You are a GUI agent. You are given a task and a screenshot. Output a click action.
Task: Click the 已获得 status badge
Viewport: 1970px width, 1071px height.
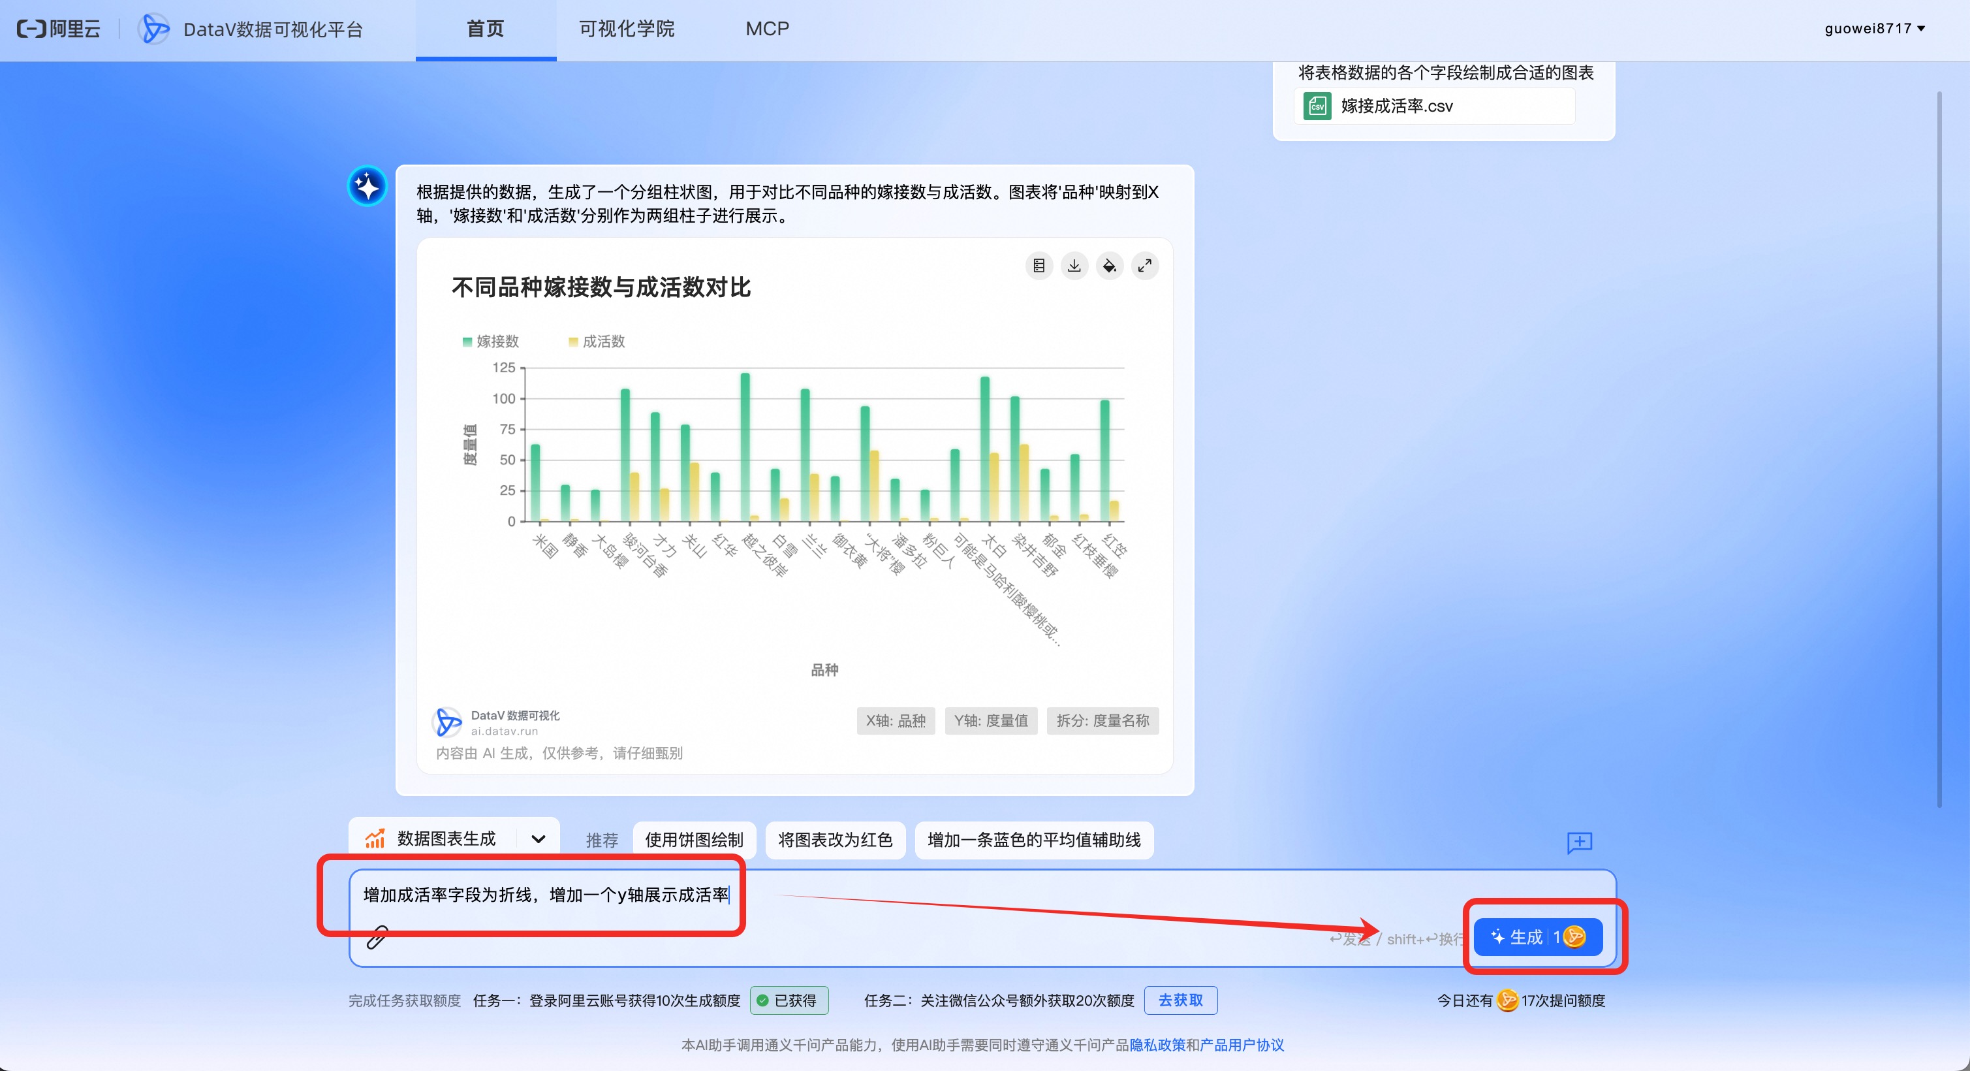click(x=789, y=1000)
